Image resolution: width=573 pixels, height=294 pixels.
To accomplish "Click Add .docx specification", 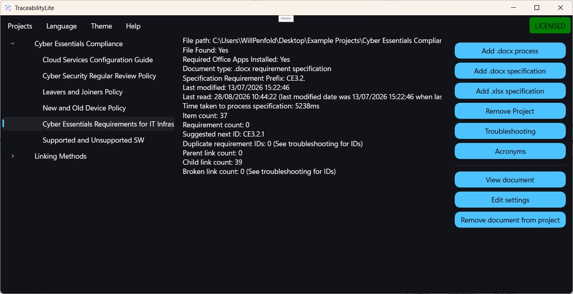I will pyautogui.click(x=510, y=71).
